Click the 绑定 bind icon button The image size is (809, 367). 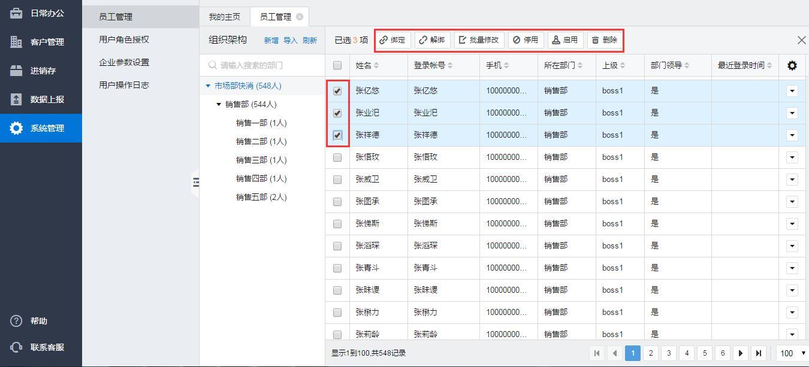(x=393, y=40)
